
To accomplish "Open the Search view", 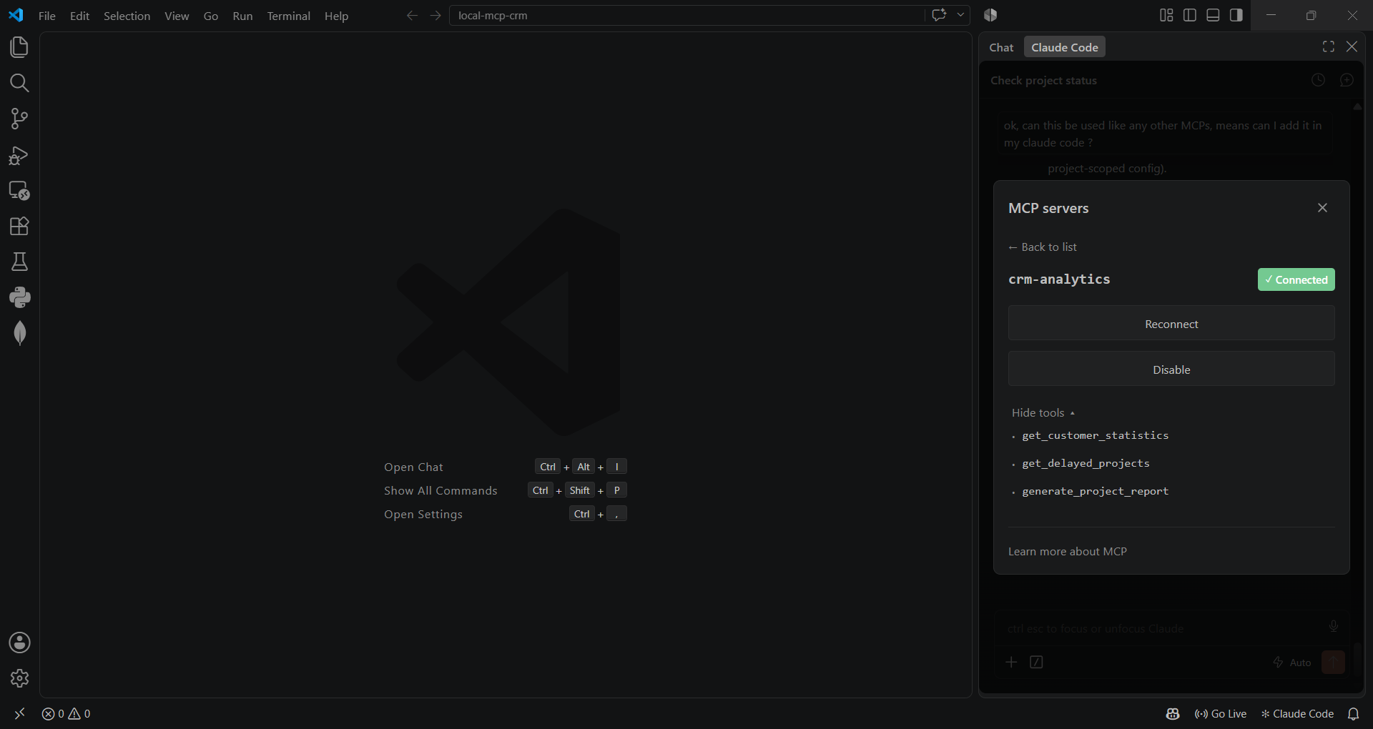I will pyautogui.click(x=19, y=83).
